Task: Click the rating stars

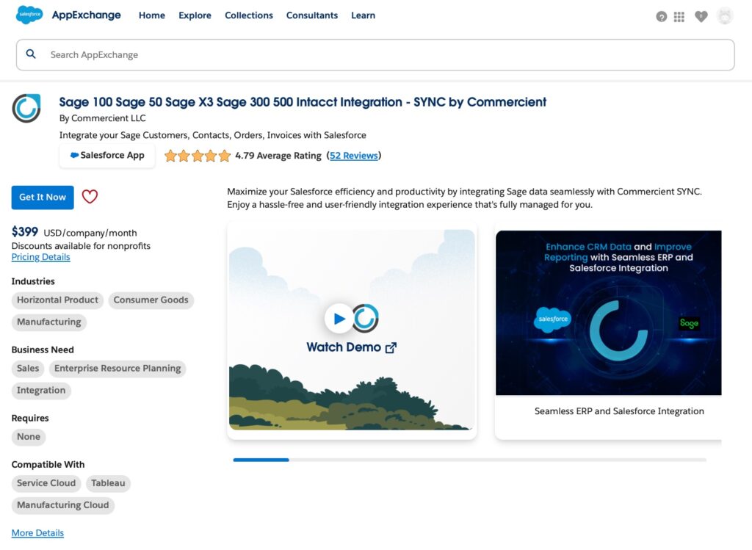Action: 197,156
